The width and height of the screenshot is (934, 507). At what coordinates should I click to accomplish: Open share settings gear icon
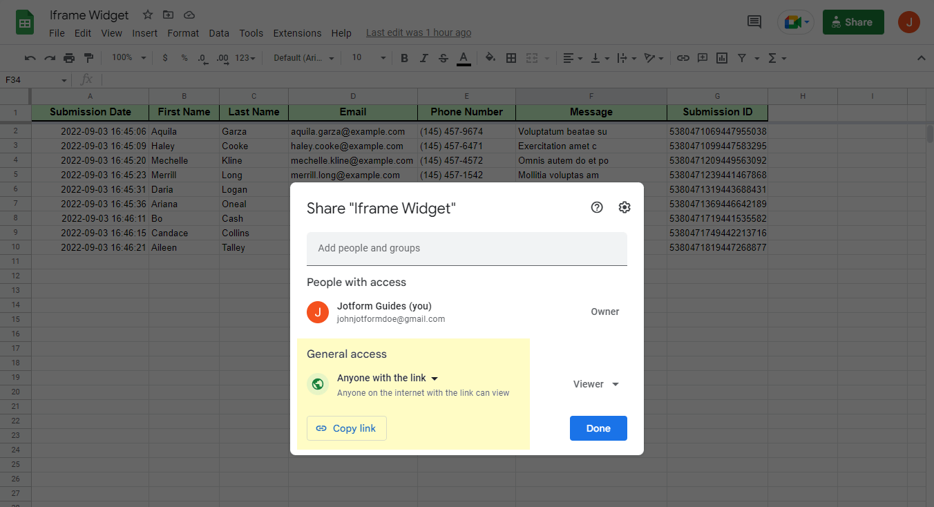[x=625, y=207]
